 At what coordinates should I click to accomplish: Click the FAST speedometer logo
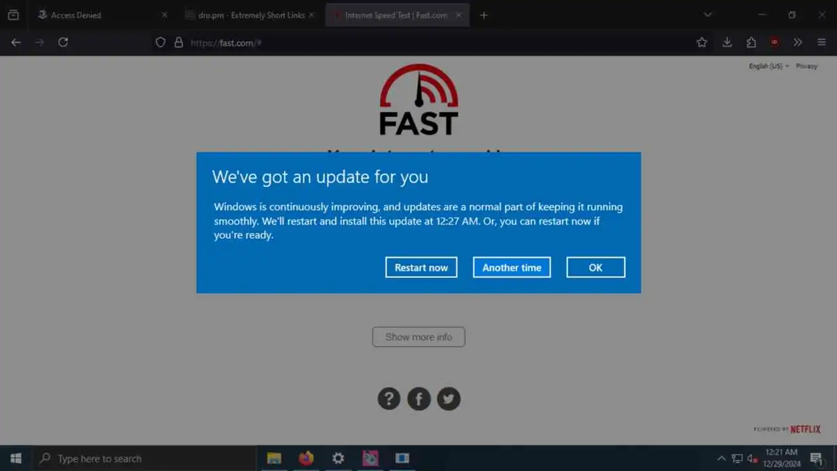click(419, 99)
